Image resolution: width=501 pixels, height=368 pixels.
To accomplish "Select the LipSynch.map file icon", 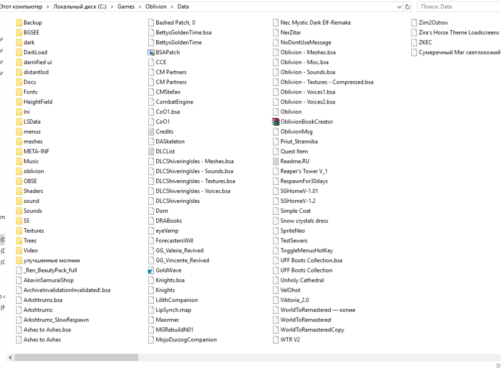I will pos(151,310).
